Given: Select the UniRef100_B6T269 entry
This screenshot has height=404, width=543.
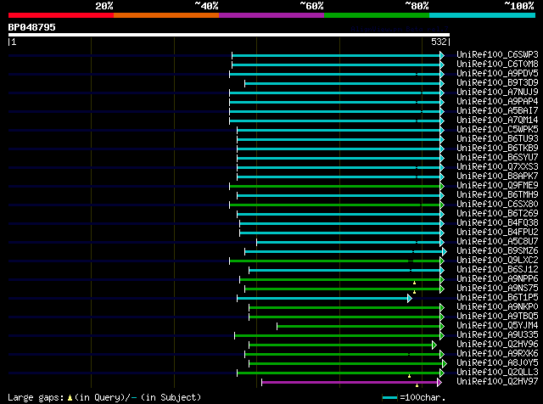Looking at the screenshot, I should tap(497, 214).
